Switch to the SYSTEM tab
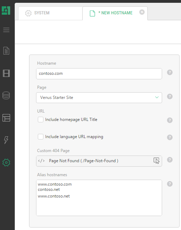This screenshot has width=181, height=230. [50, 13]
